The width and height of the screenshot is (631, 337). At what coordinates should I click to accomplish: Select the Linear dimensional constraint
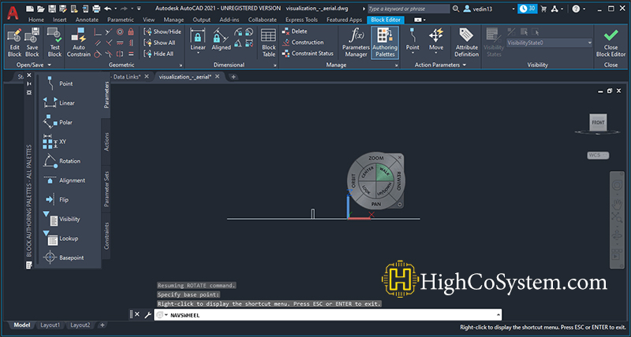point(198,42)
